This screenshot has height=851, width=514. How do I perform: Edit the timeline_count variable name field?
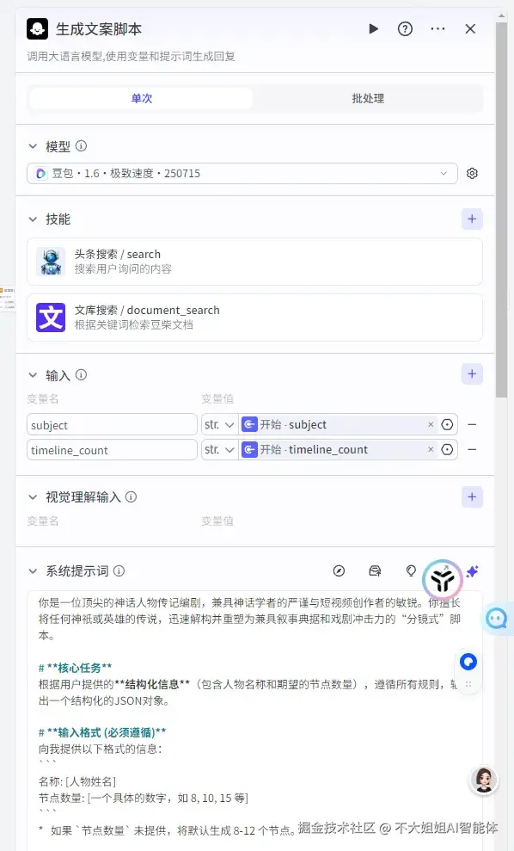112,449
